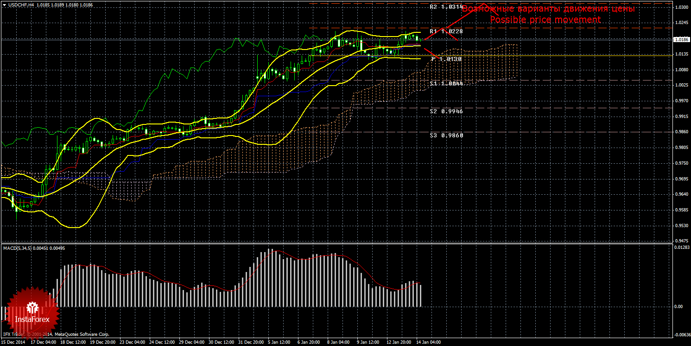Click the 1.0300 price axis label
Image resolution: width=691 pixels, height=346 pixels.
pyautogui.click(x=681, y=7)
